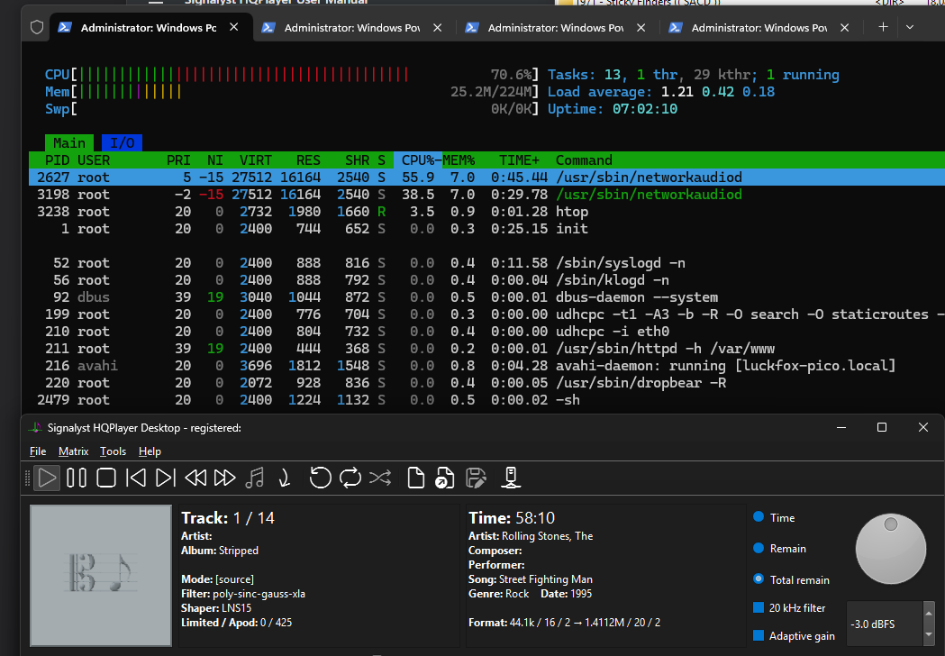
Task: Click the rewind double-arrow icon
Action: pyautogui.click(x=195, y=478)
